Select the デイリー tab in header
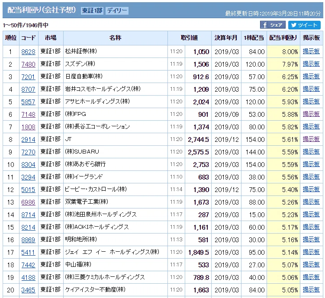 pyautogui.click(x=117, y=10)
